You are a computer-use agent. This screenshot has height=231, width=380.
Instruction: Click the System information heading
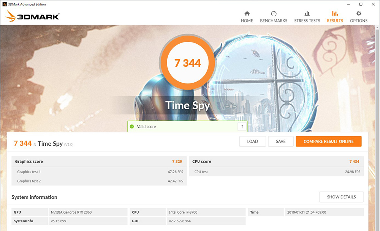(x=35, y=197)
